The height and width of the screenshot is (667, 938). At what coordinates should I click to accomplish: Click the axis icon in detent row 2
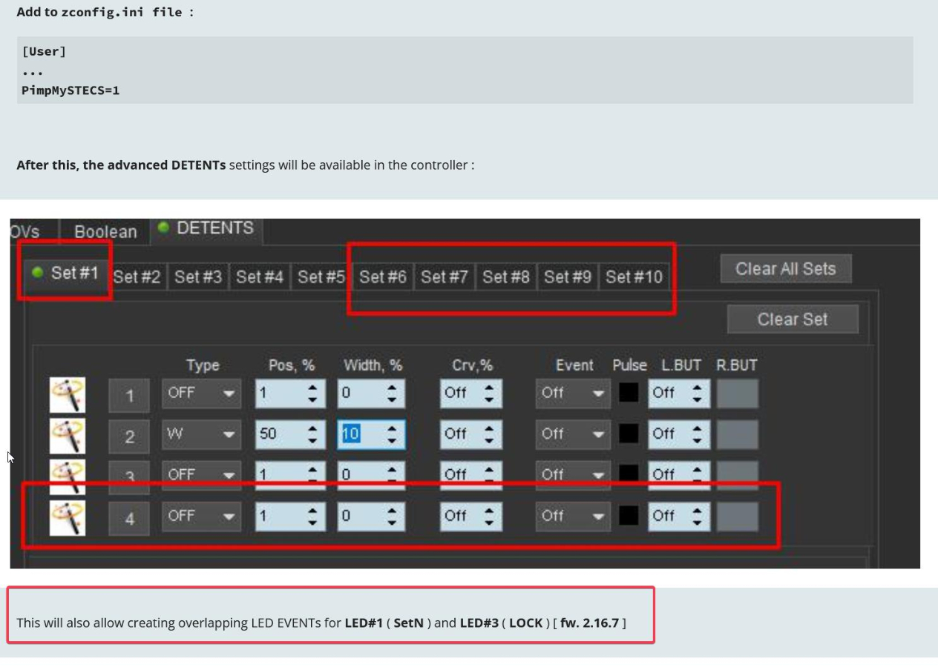[68, 436]
